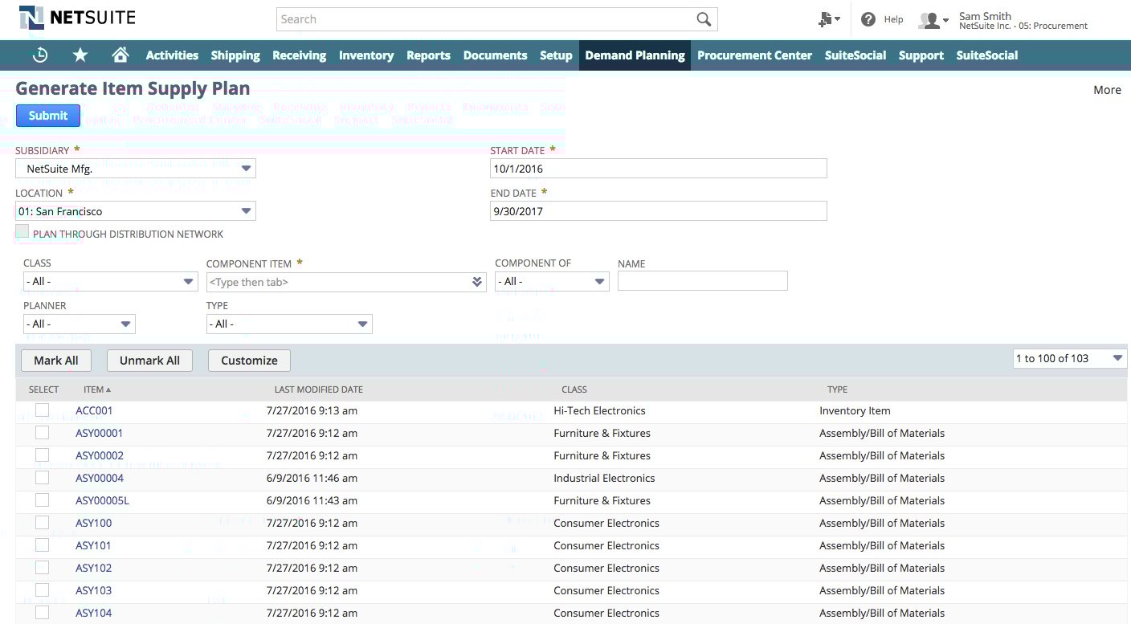Click the Type column header

click(x=838, y=389)
